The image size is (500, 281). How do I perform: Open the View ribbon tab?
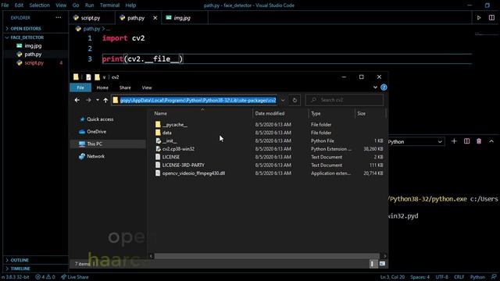[x=147, y=87]
